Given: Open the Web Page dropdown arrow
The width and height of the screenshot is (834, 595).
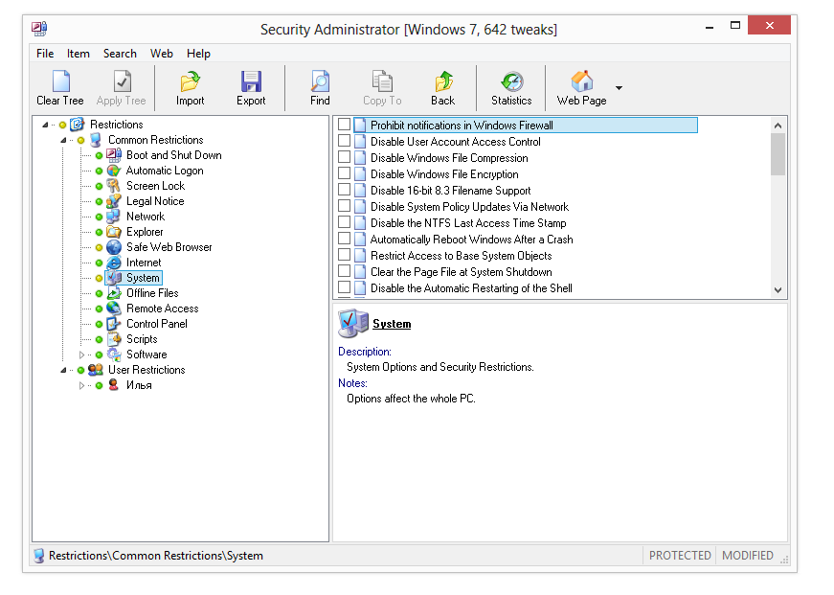Looking at the screenshot, I should coord(619,88).
